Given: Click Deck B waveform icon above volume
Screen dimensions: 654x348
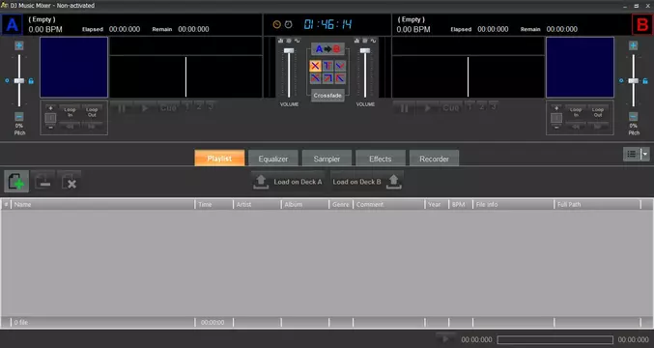Looking at the screenshot, I should click(x=373, y=41).
